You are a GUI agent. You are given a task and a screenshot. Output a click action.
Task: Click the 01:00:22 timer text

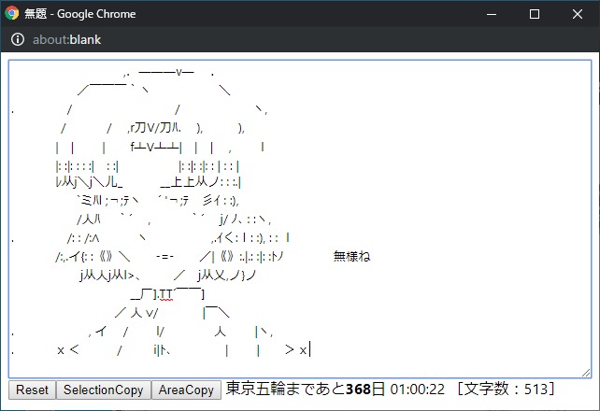click(417, 389)
